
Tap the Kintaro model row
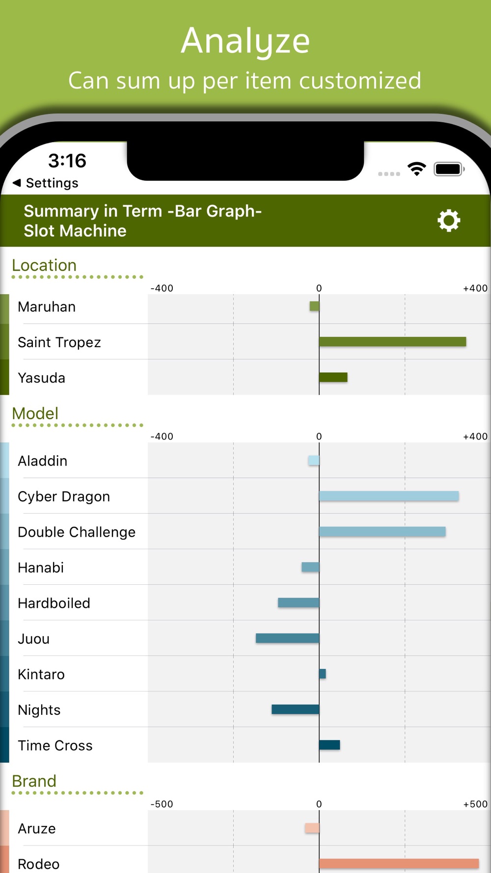(x=245, y=674)
